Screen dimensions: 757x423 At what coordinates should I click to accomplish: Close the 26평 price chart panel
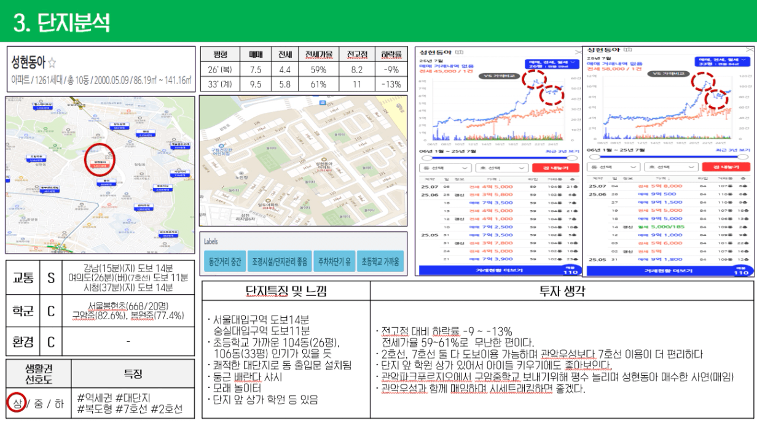coord(578,53)
